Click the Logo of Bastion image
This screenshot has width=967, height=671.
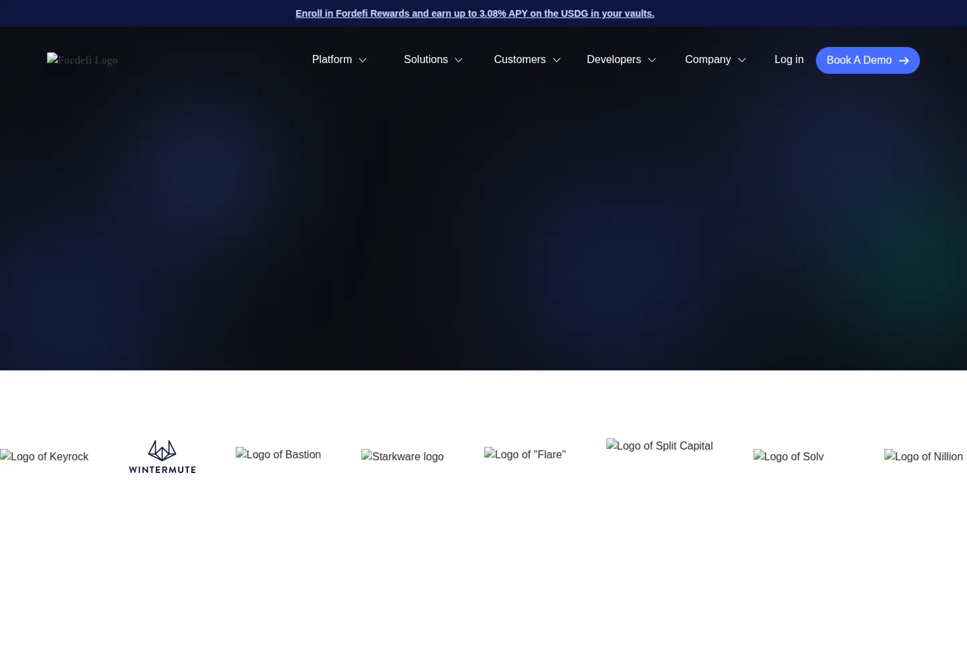(278, 454)
